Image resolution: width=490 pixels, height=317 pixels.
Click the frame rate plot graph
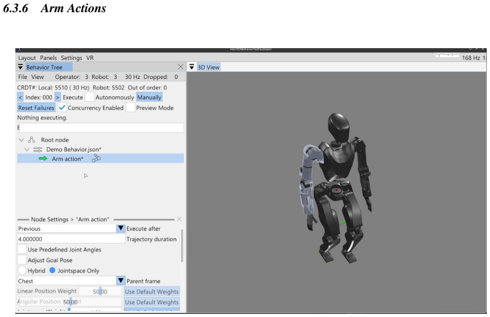(x=447, y=55)
